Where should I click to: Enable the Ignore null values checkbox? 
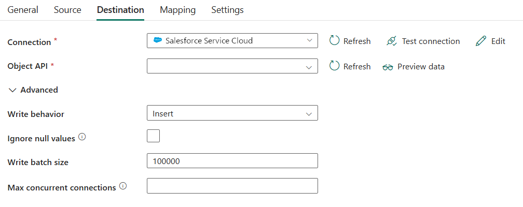coord(154,136)
